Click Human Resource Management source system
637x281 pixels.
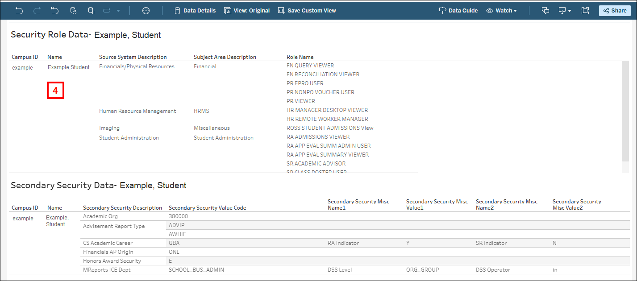pos(137,111)
